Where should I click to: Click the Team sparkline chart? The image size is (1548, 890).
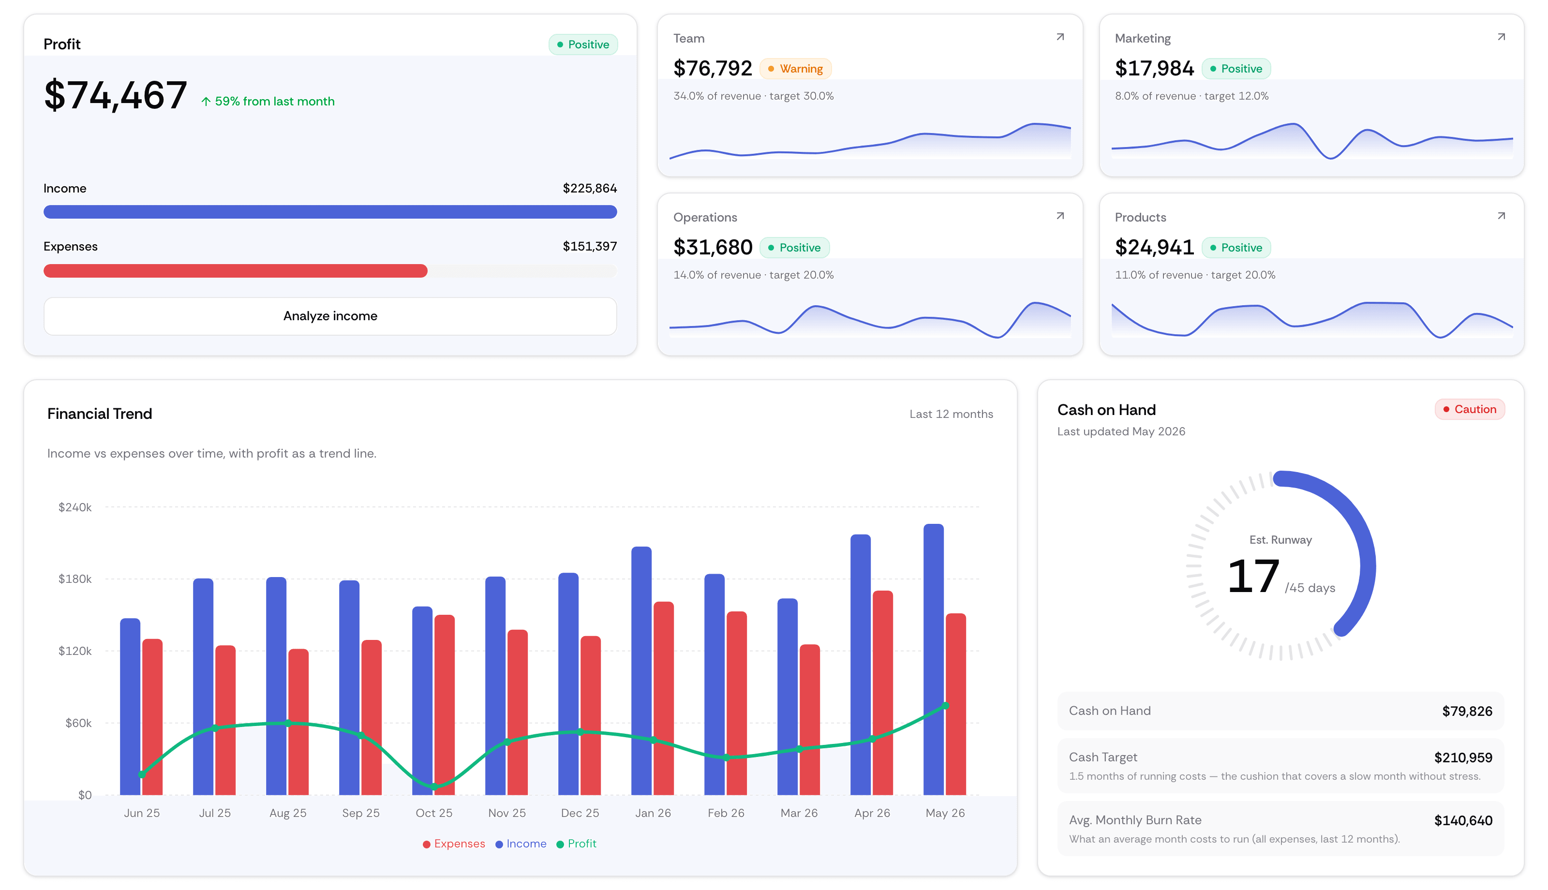[870, 141]
